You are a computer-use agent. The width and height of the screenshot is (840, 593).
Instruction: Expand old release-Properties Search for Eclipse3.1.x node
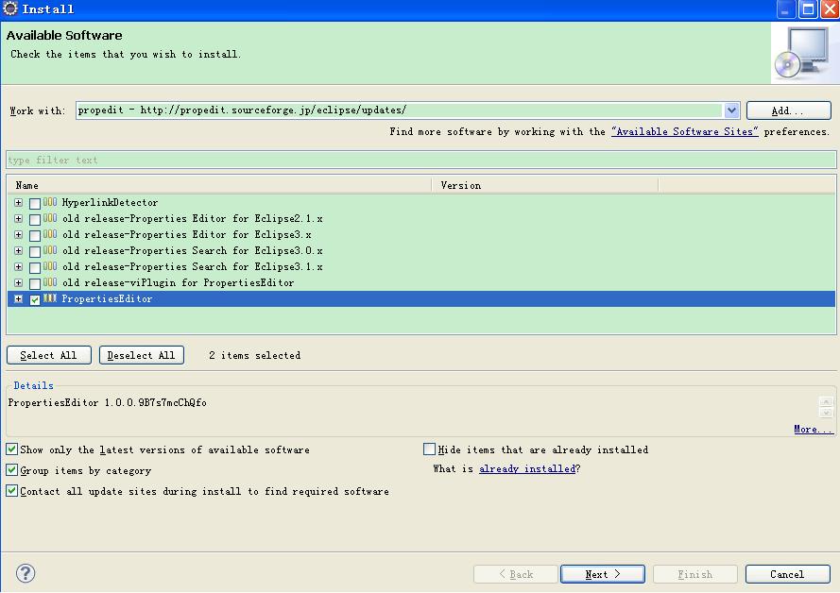[18, 267]
